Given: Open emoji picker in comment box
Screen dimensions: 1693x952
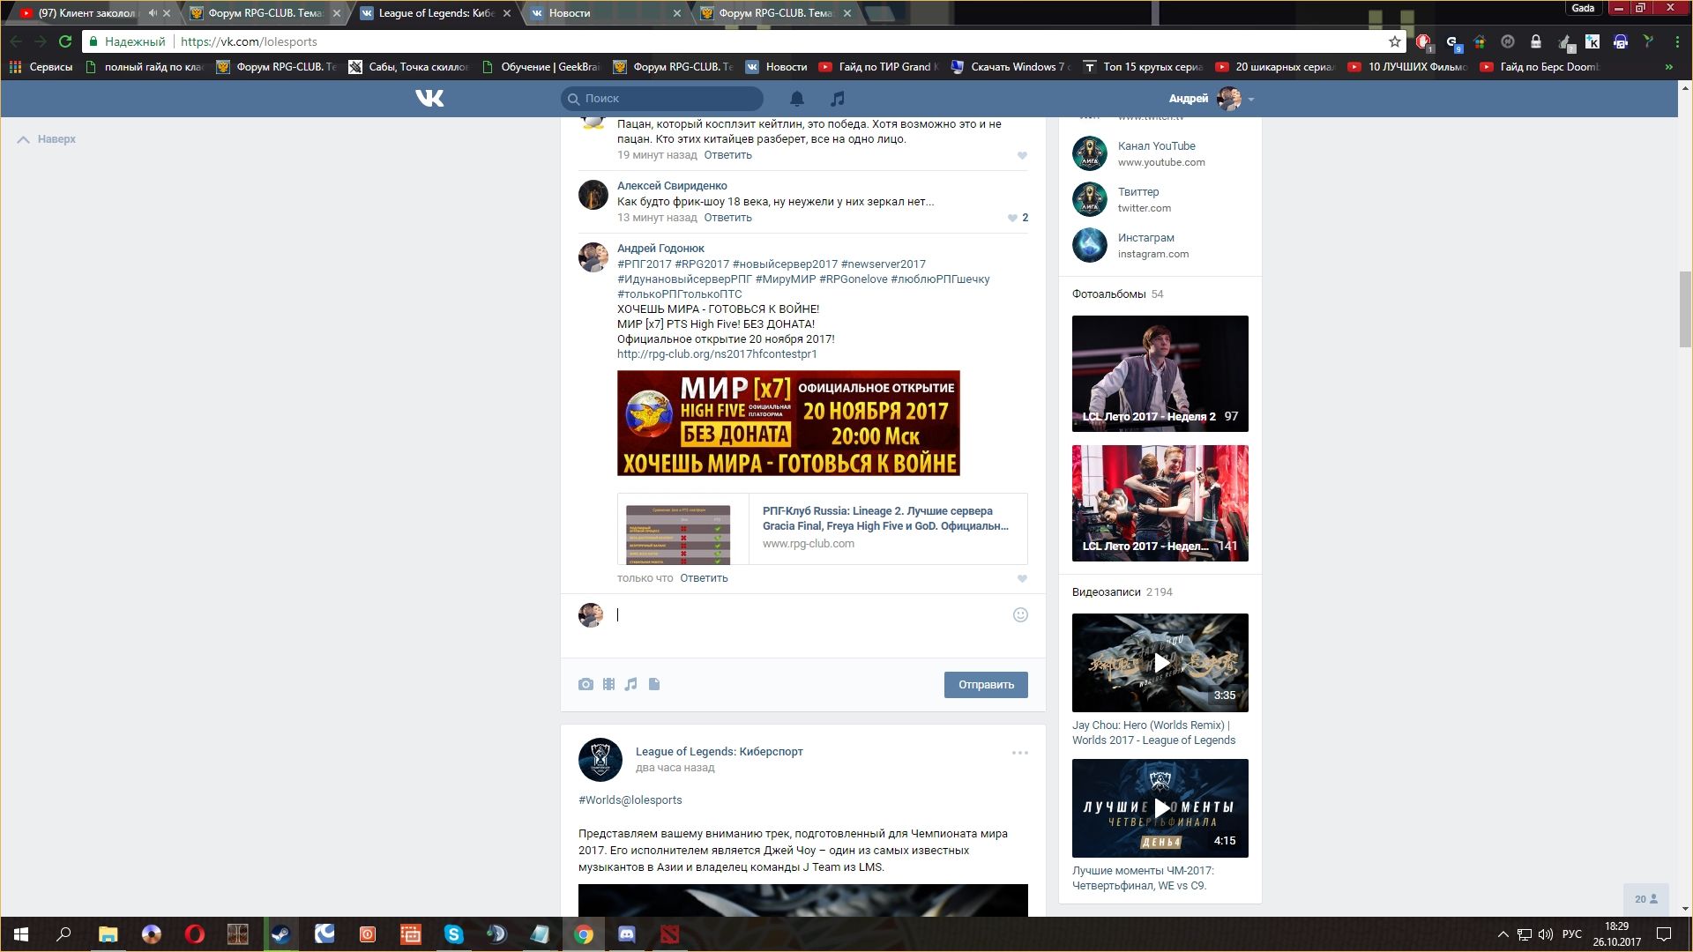Looking at the screenshot, I should coord(1020,615).
